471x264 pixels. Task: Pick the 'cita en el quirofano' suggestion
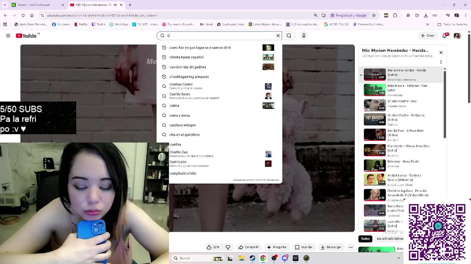(x=219, y=135)
